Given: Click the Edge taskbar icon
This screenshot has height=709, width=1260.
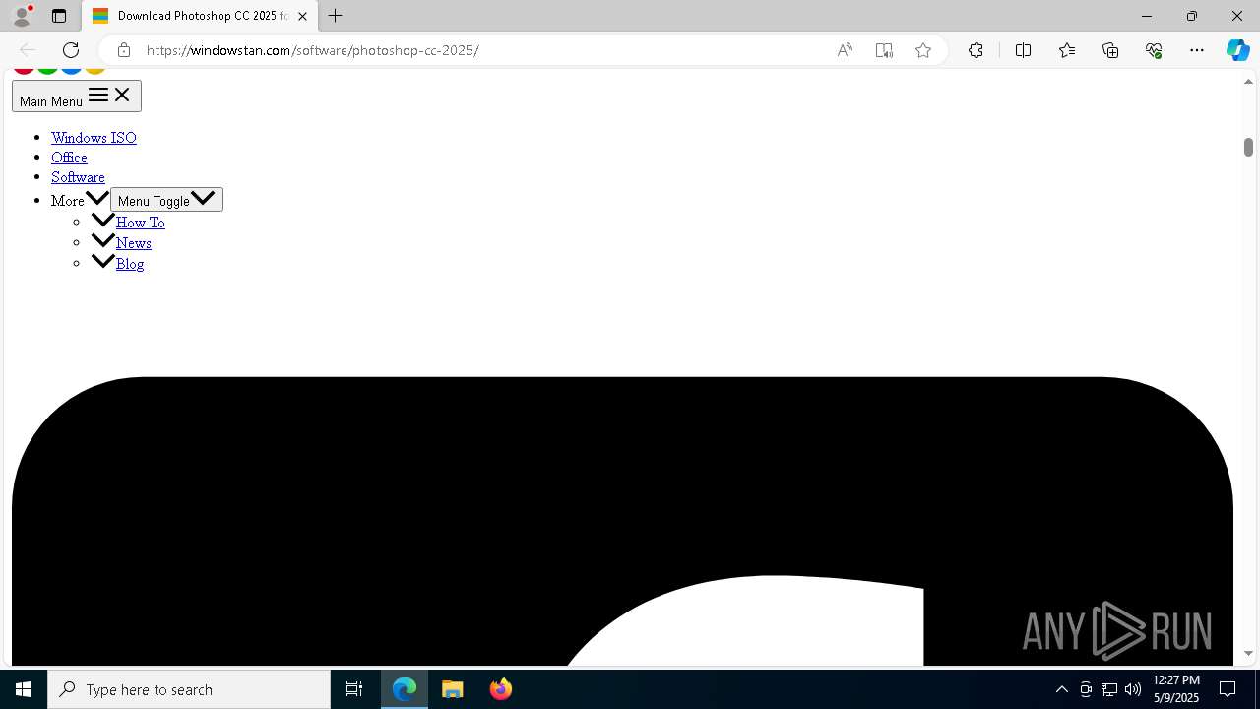Looking at the screenshot, I should click(405, 689).
